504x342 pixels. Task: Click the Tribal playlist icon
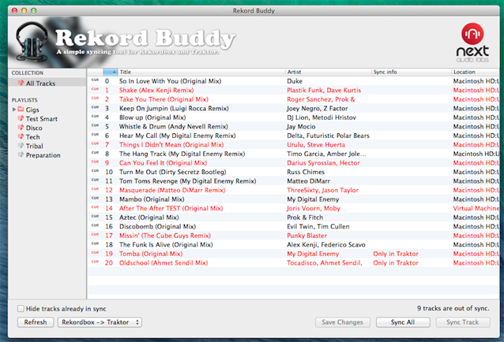[21, 146]
